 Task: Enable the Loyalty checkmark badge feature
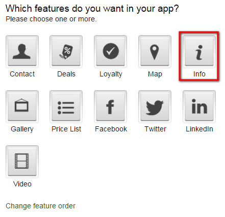point(111,51)
